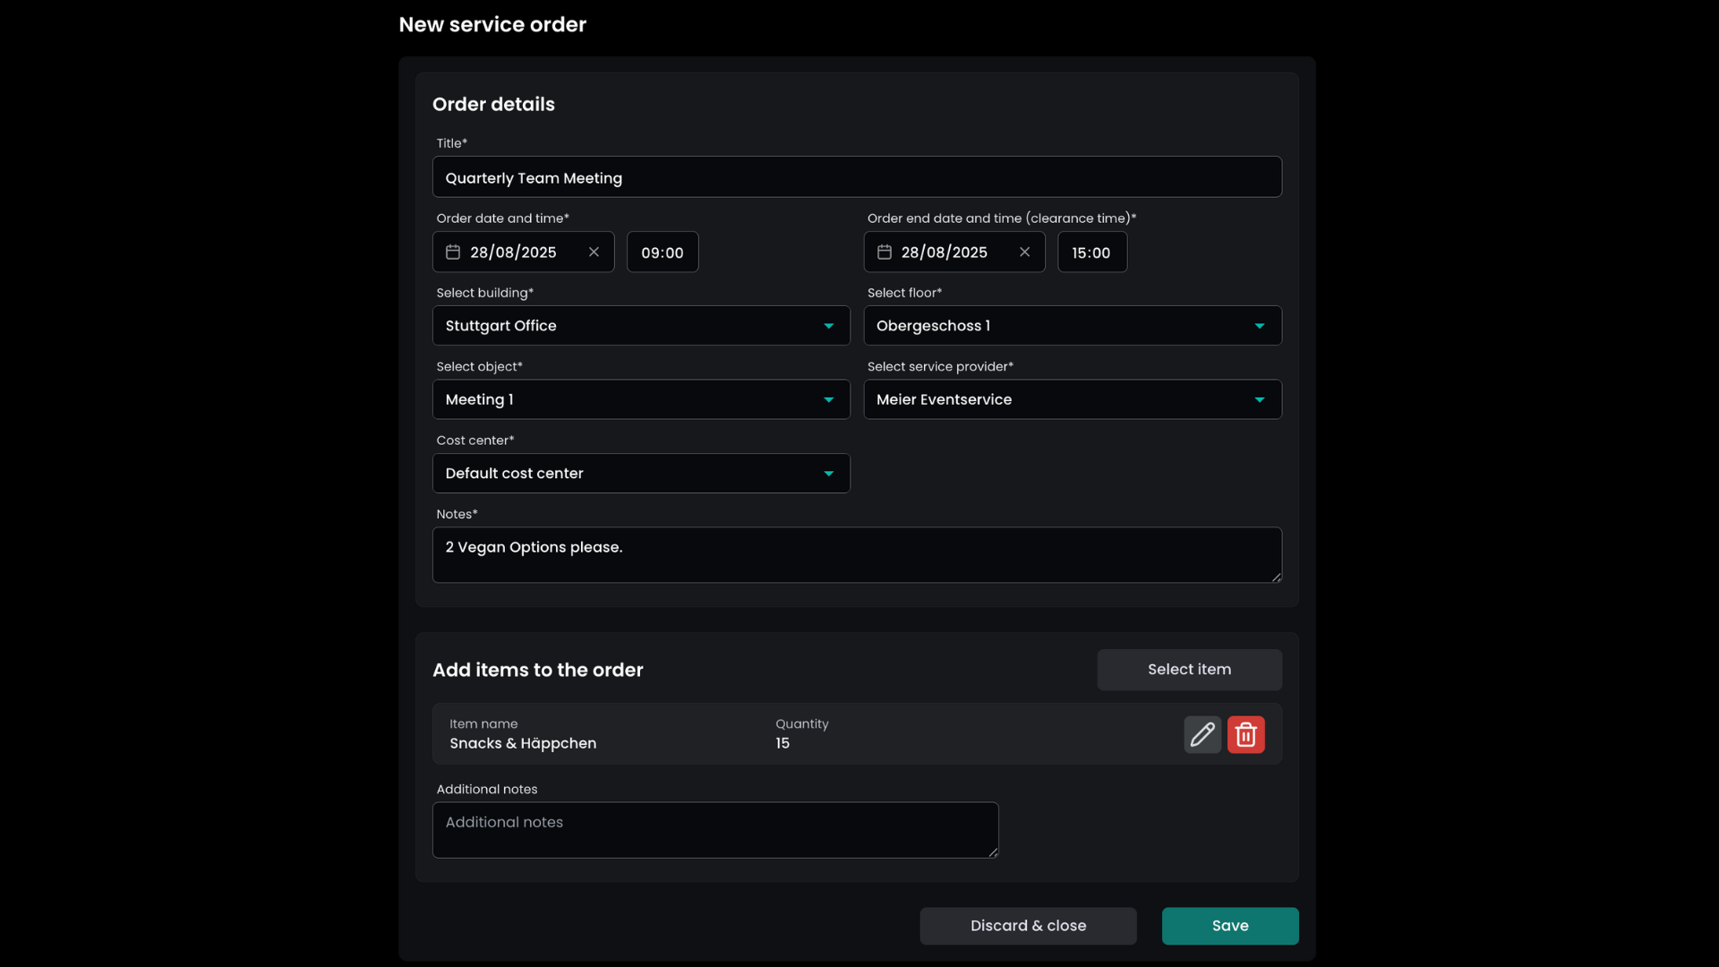Edit the Snacks & Häppchen item
Viewport: 1719px width, 967px height.
(x=1202, y=734)
